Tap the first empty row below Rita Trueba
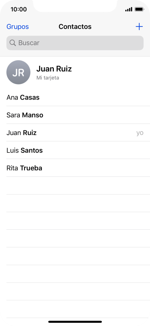This screenshot has width=150, height=326. coord(75,186)
